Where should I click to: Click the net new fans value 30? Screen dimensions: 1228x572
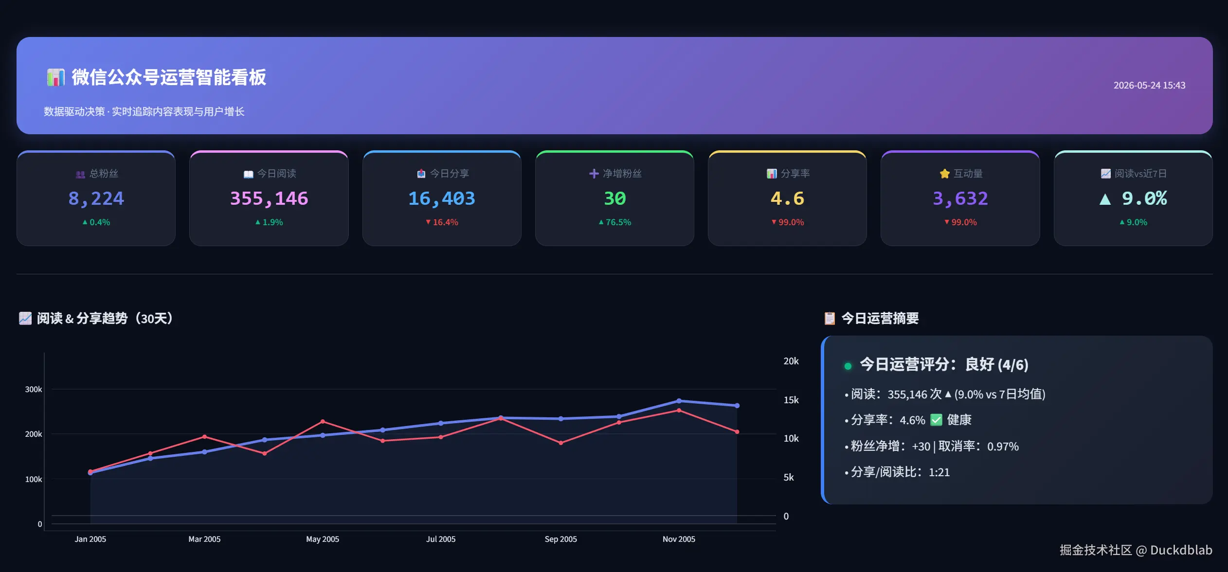coord(614,198)
